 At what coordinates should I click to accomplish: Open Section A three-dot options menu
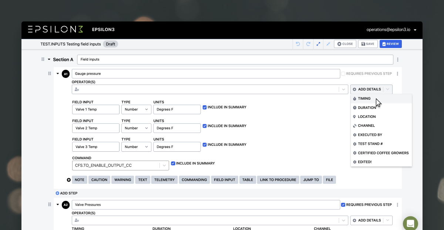point(398,59)
